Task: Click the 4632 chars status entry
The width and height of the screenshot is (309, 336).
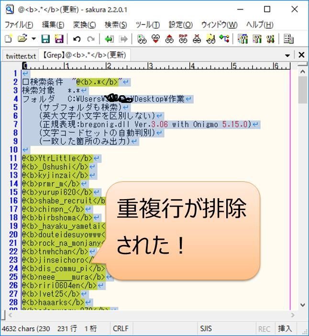Action: coord(26,328)
